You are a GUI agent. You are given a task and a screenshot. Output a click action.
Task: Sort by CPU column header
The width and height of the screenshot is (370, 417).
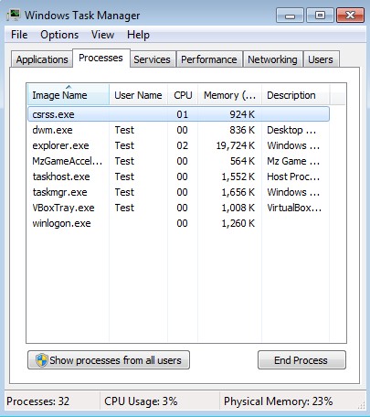tap(183, 95)
